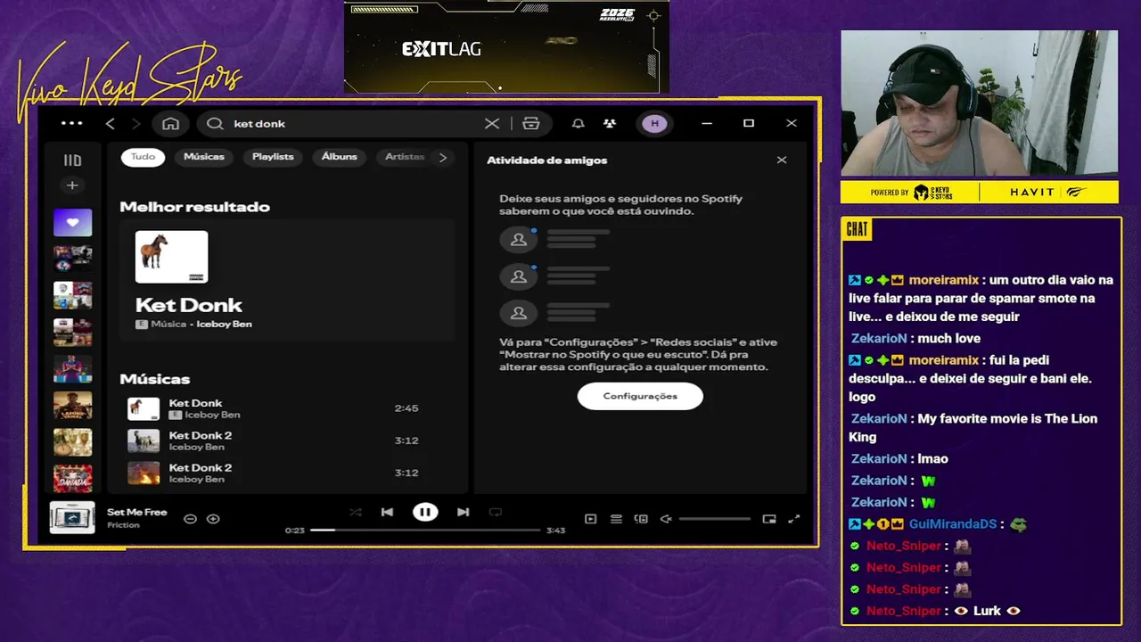Select the 'Músicas' filter chip
Image resolution: width=1141 pixels, height=642 pixels.
(204, 157)
